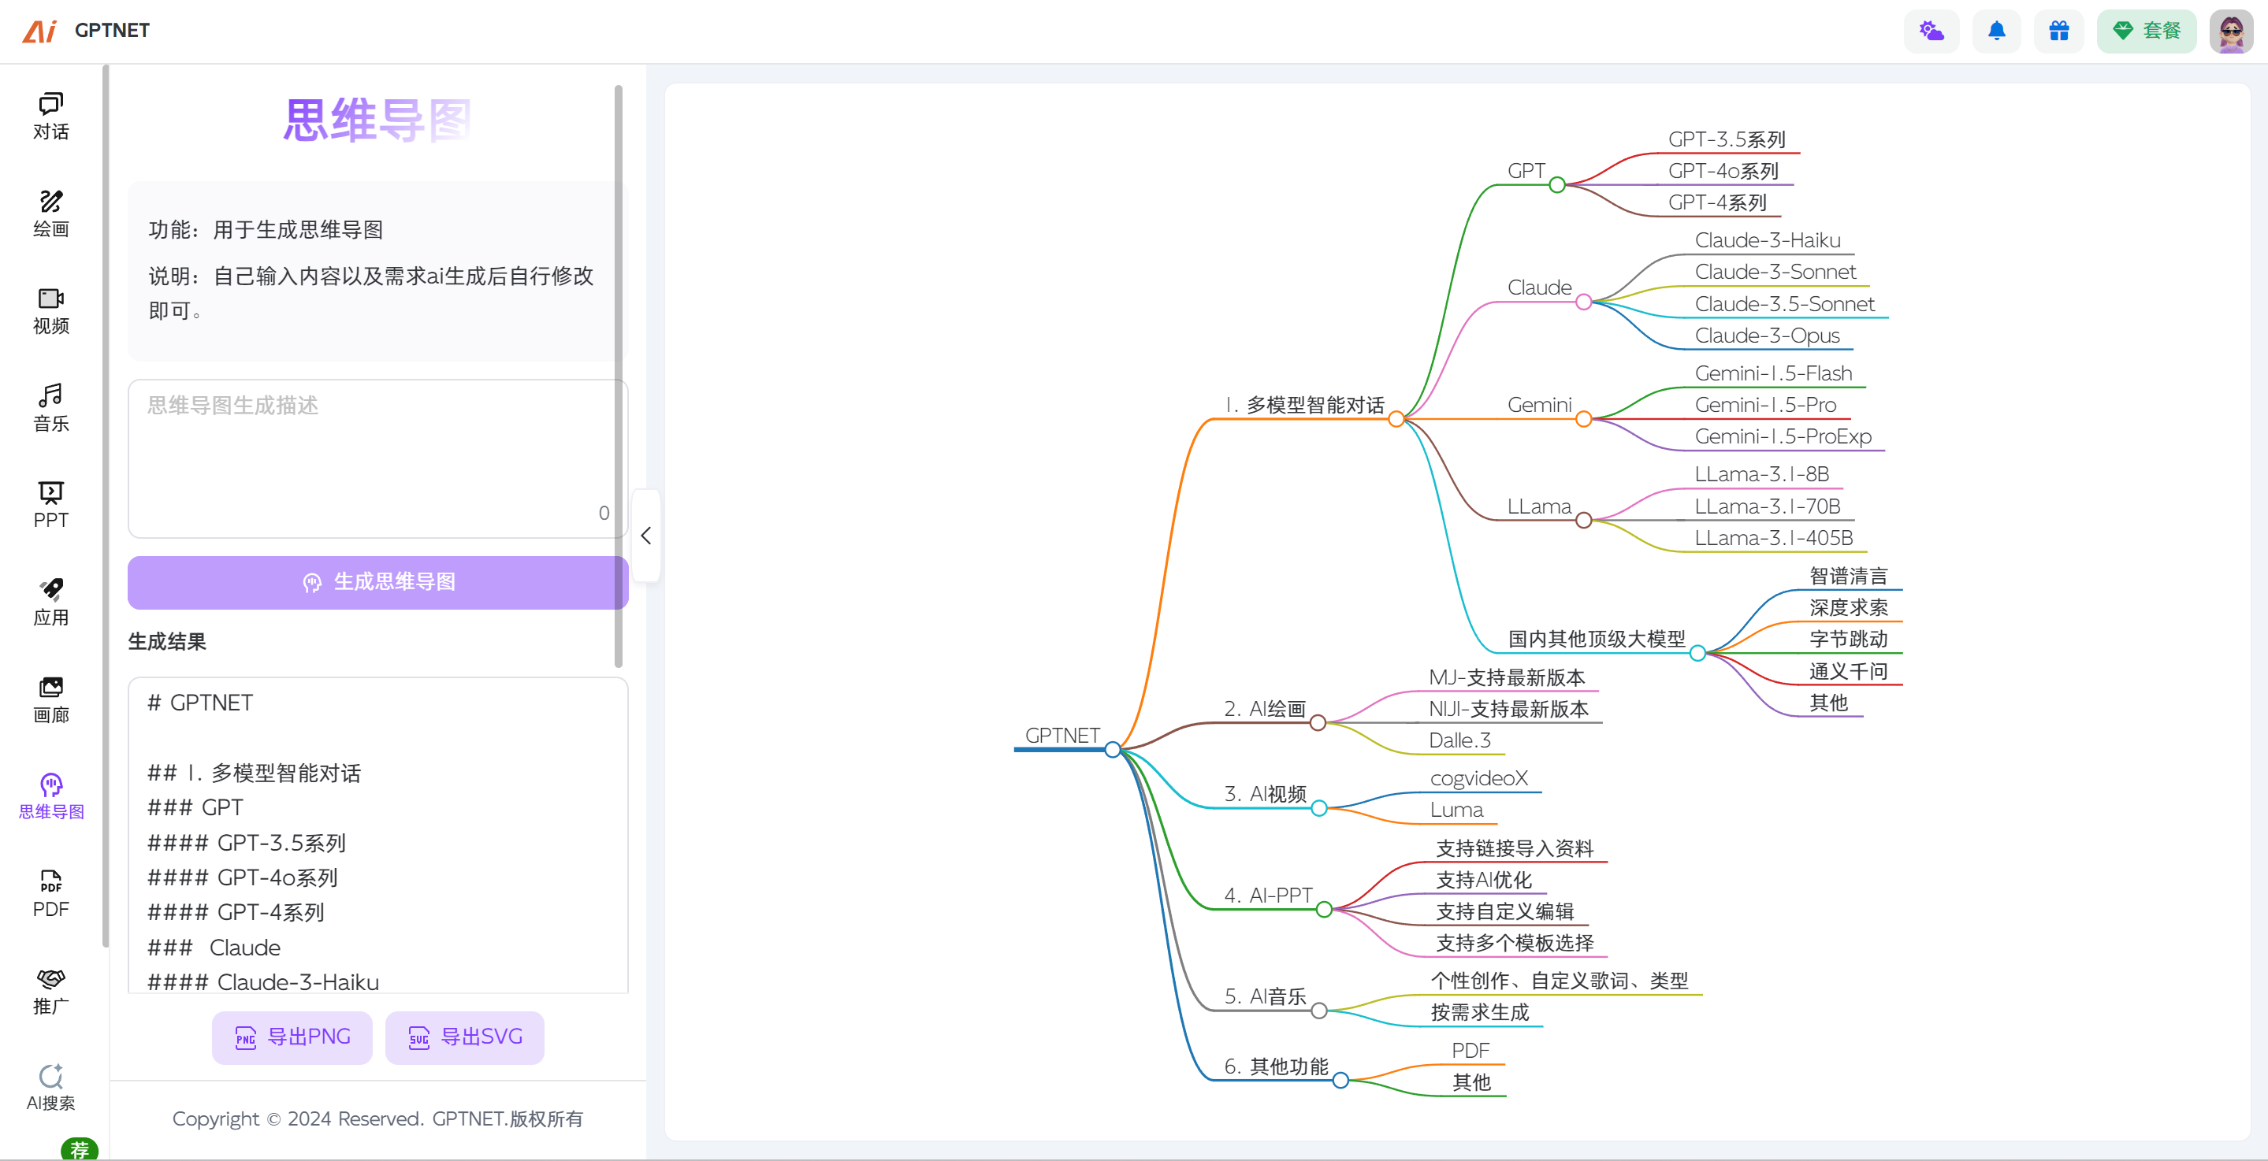The image size is (2268, 1161).
Task: Open the 套餐 plan button
Action: pyautogui.click(x=2146, y=32)
